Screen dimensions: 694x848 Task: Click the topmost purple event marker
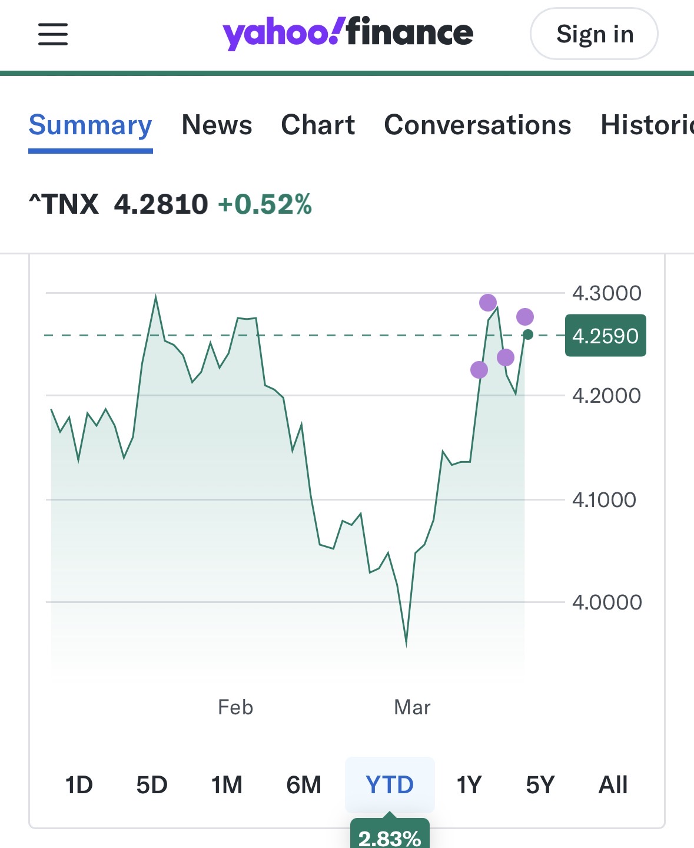point(488,303)
